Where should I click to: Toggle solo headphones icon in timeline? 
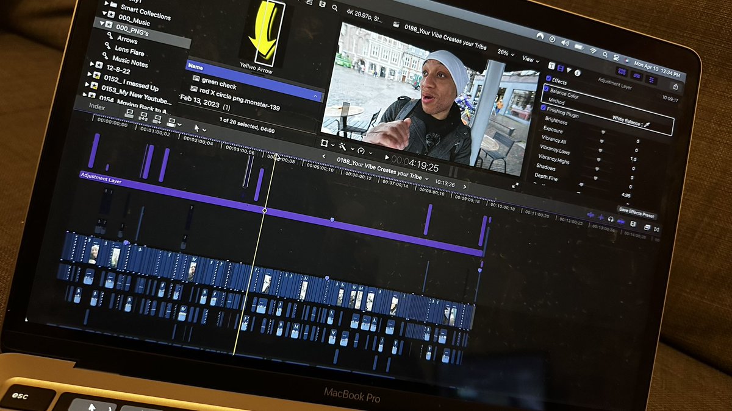pos(611,219)
